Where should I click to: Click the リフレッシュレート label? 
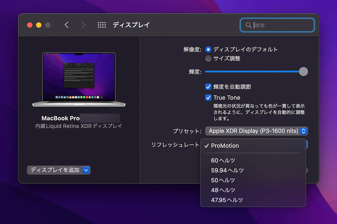pyautogui.click(x=175, y=145)
